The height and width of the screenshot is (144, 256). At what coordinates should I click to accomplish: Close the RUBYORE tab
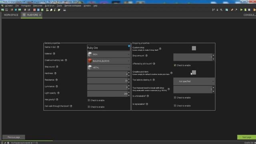pyautogui.click(x=40, y=15)
